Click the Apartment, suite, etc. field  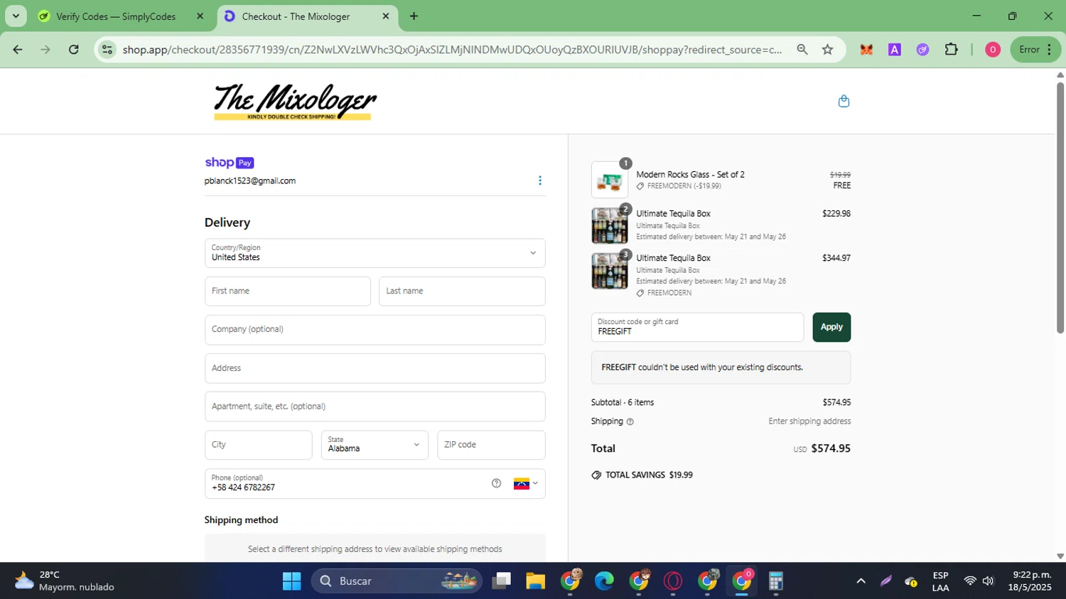pos(375,406)
